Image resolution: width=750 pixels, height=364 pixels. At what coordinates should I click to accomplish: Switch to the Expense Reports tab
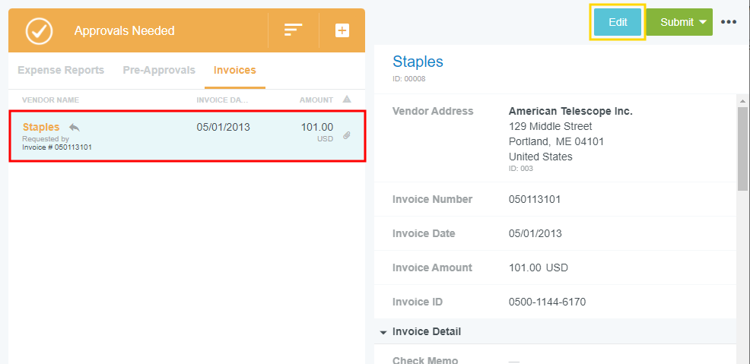coord(61,70)
